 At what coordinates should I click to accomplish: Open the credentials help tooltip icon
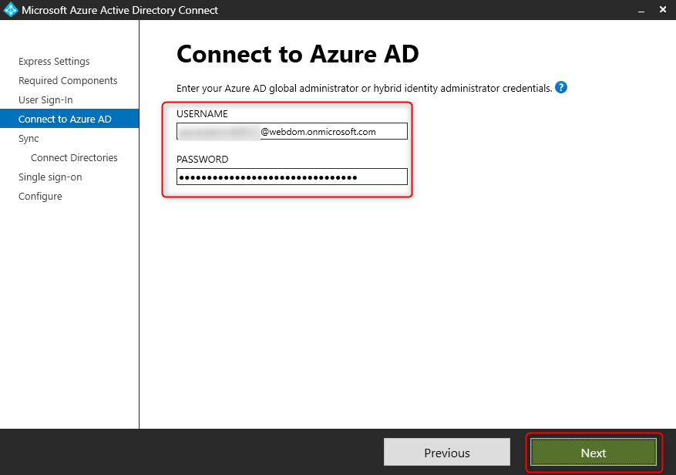pyautogui.click(x=560, y=87)
